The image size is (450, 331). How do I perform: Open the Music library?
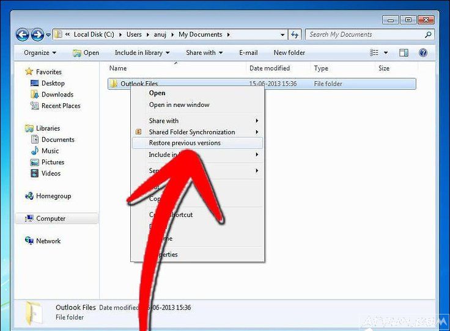[50, 151]
